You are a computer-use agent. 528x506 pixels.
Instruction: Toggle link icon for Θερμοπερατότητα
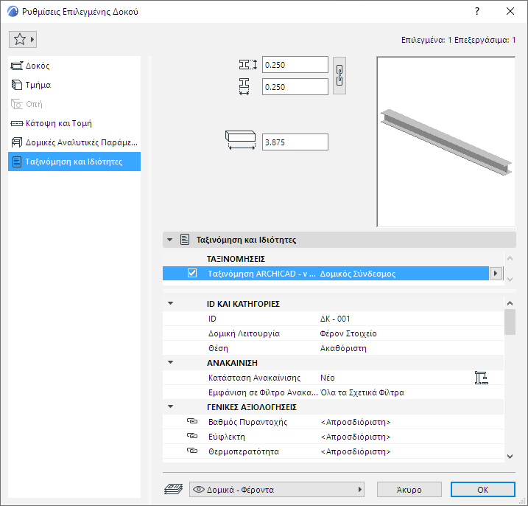click(192, 451)
